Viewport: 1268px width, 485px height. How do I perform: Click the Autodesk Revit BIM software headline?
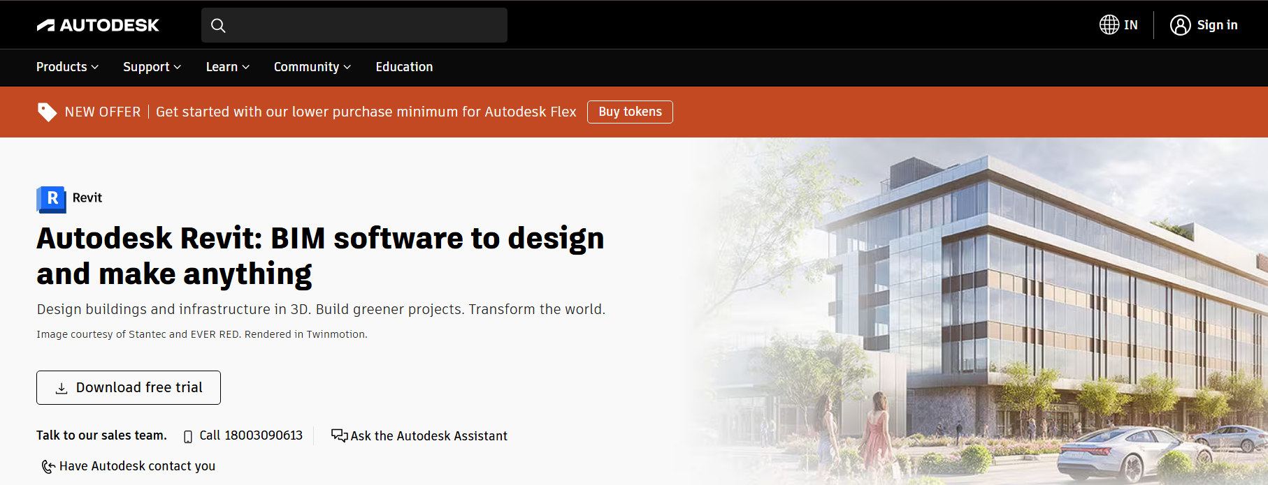pyautogui.click(x=320, y=256)
